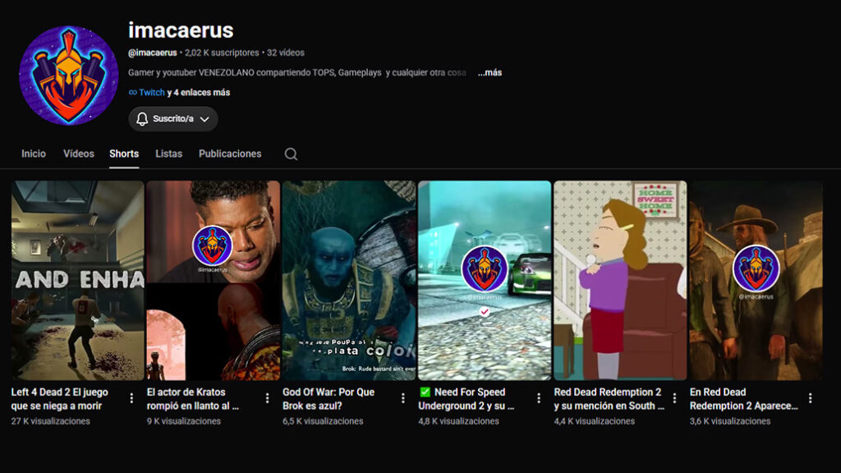Click '4,4 K visualizaciones' text
Viewport: 841px width, 473px height.
coord(595,421)
